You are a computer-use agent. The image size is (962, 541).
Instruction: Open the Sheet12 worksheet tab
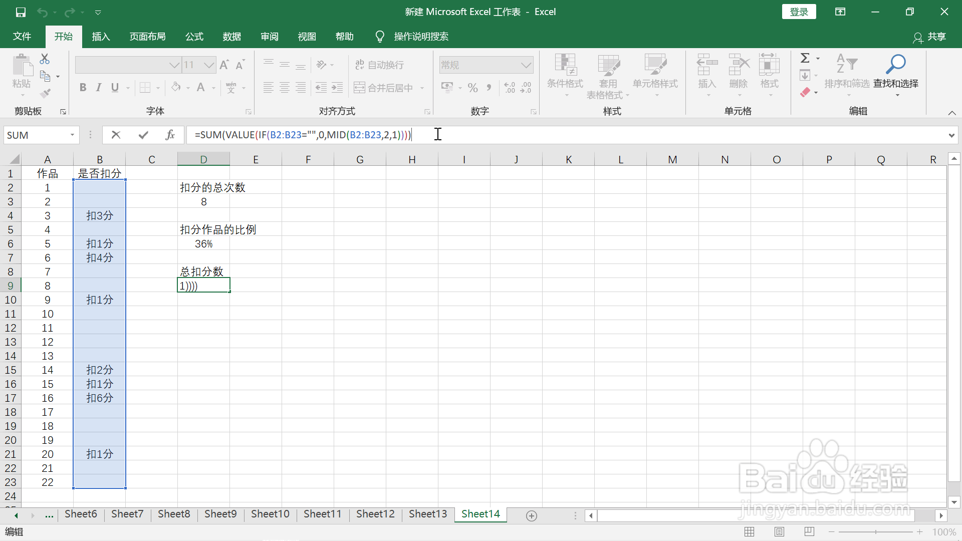375,514
